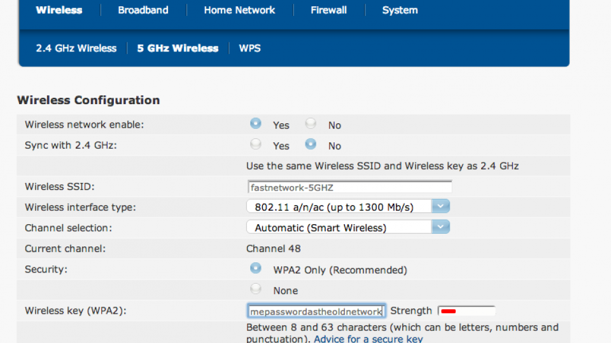Open the Channel selection dropdown
This screenshot has width=611, height=343.
tap(348, 227)
